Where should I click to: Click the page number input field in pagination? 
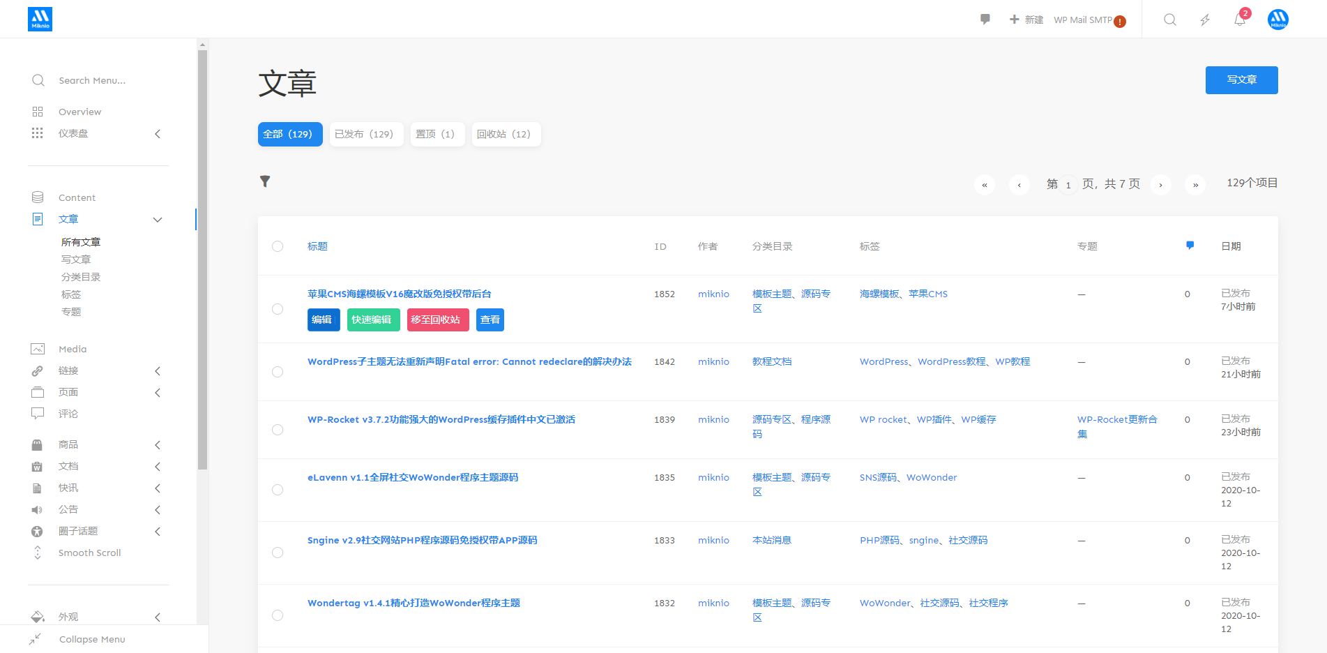[x=1068, y=184]
